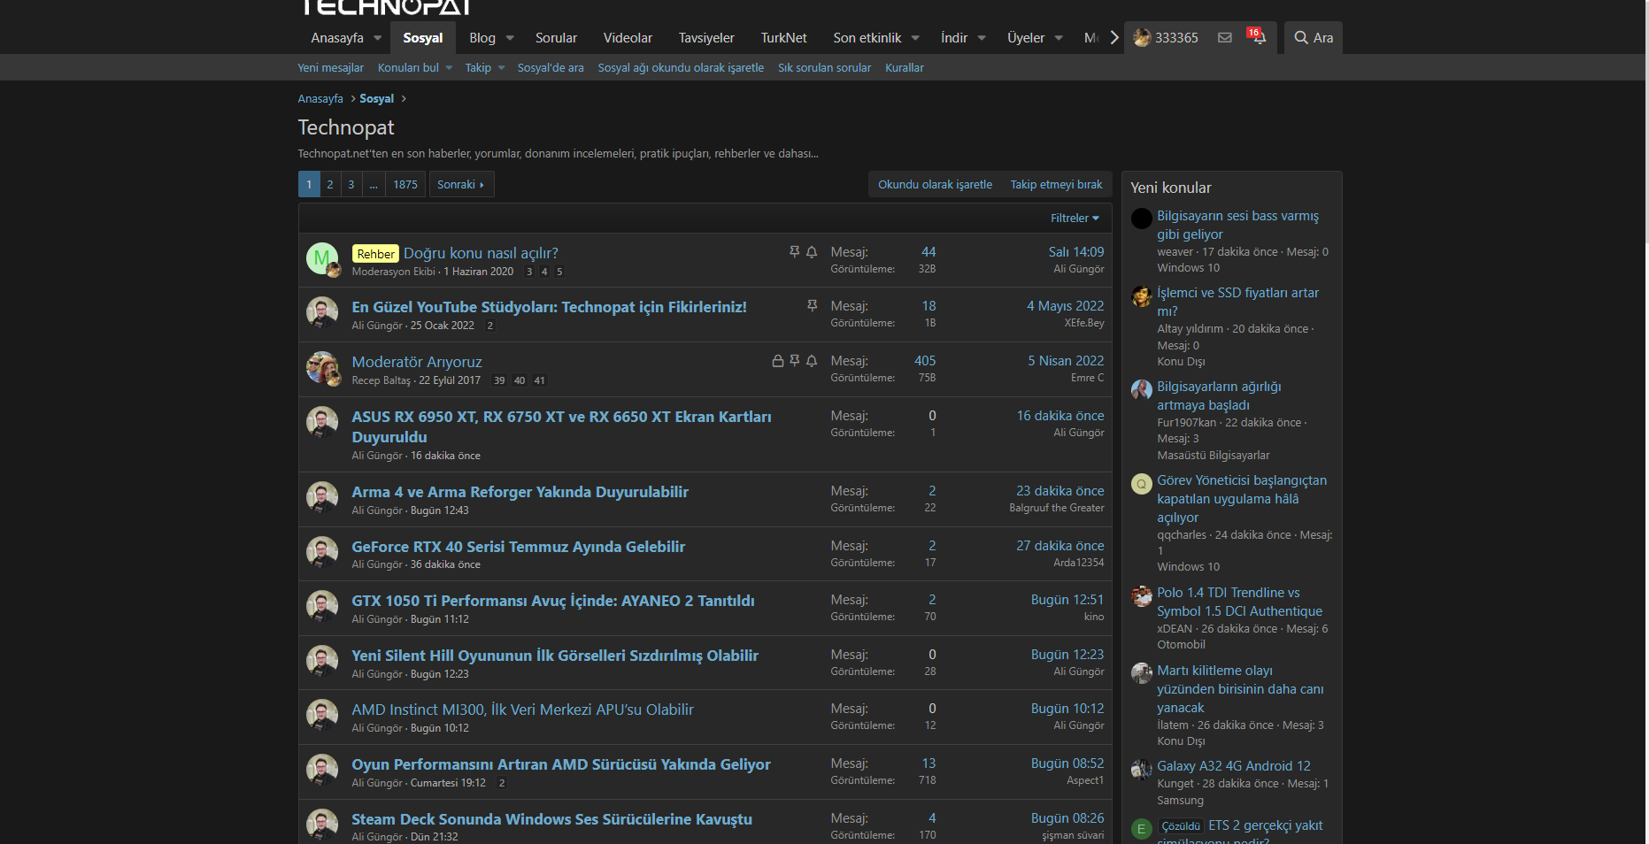This screenshot has height=844, width=1649.
Task: Open the inbox envelope icon
Action: 1225,38
